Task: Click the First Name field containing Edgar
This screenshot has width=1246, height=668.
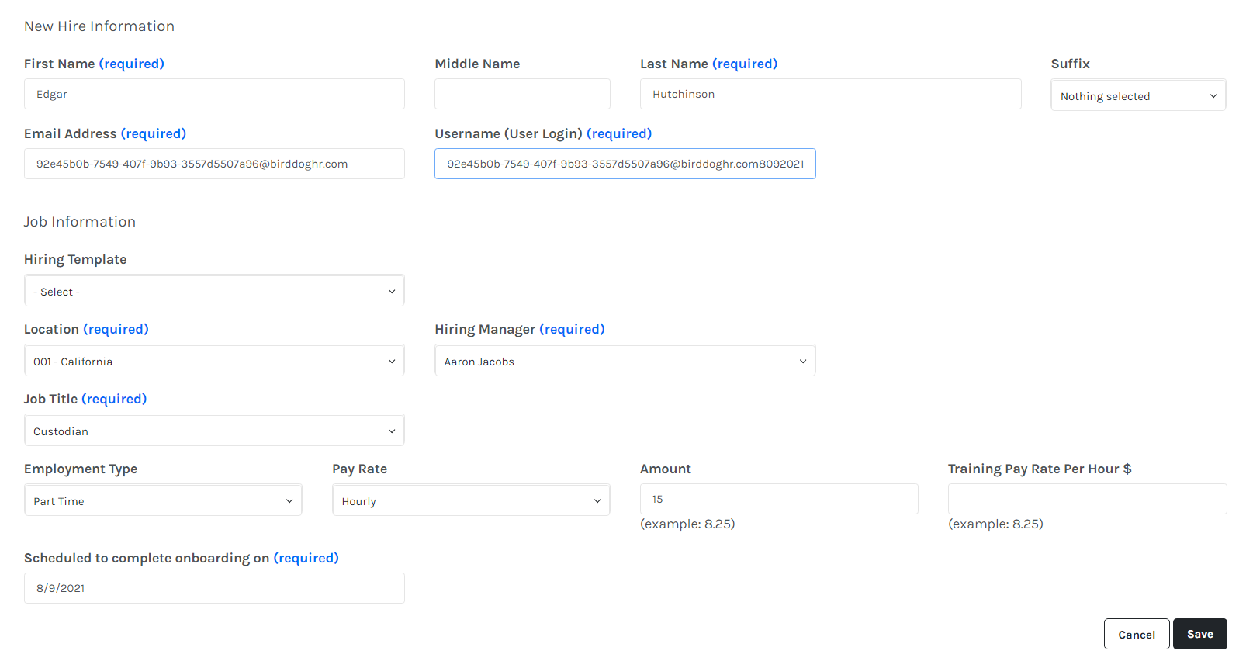Action: pos(214,94)
